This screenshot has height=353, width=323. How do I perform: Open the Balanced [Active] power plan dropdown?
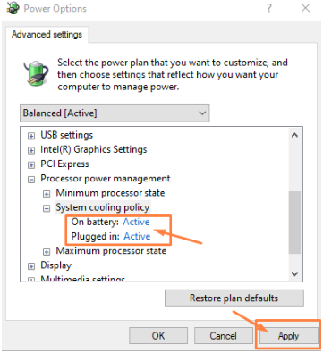115,113
